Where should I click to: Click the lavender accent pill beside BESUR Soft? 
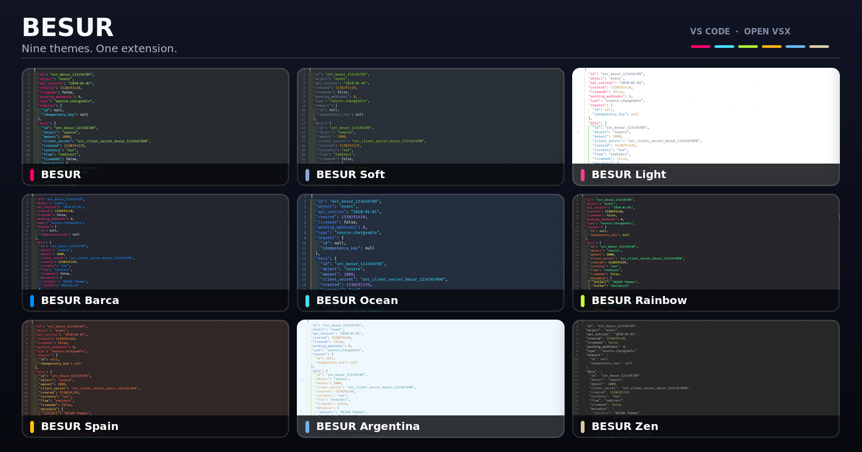coord(307,175)
